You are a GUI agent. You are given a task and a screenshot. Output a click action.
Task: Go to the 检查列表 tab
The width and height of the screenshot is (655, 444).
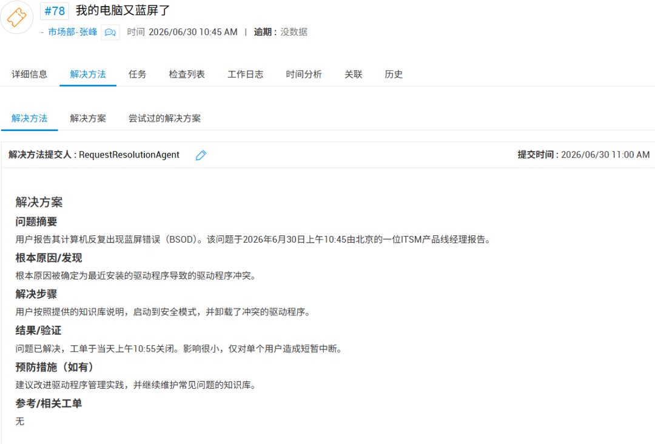(x=187, y=75)
